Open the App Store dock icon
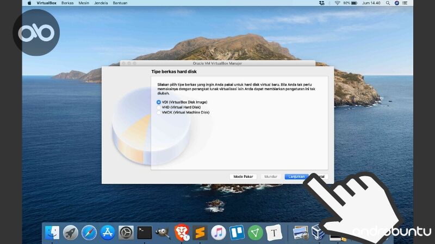 108,233
